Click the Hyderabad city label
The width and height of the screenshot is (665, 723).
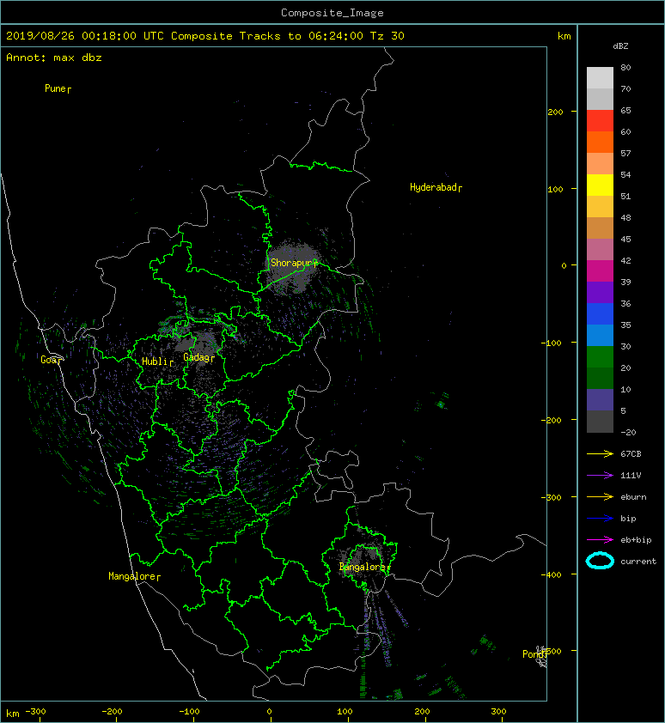[436, 187]
